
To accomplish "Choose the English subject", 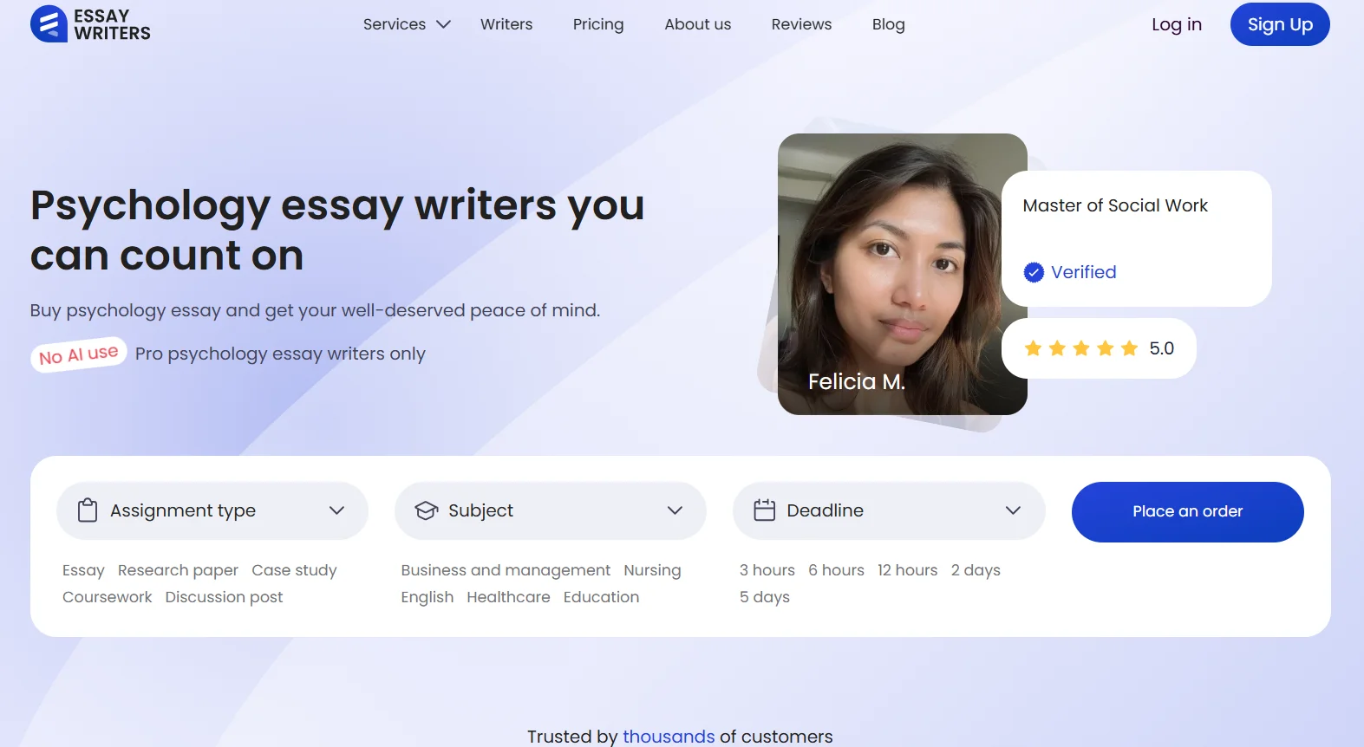I will (427, 597).
